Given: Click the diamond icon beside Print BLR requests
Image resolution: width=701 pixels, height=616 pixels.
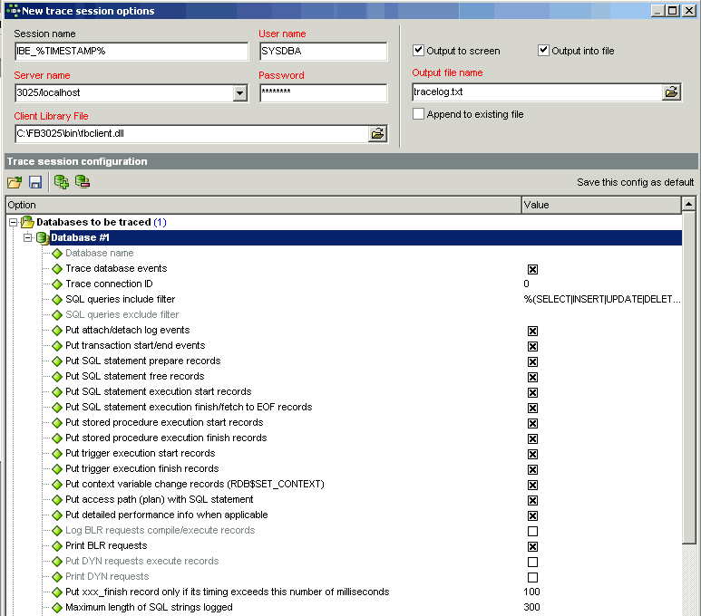Looking at the screenshot, I should (57, 546).
